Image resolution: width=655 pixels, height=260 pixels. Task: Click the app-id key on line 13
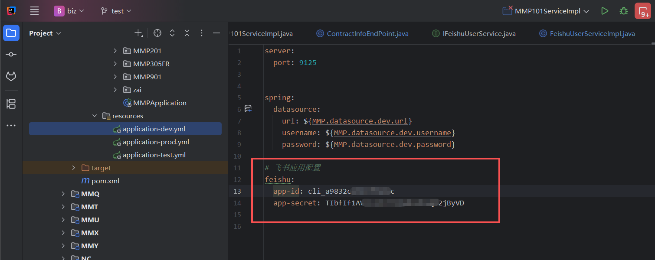[x=286, y=191]
